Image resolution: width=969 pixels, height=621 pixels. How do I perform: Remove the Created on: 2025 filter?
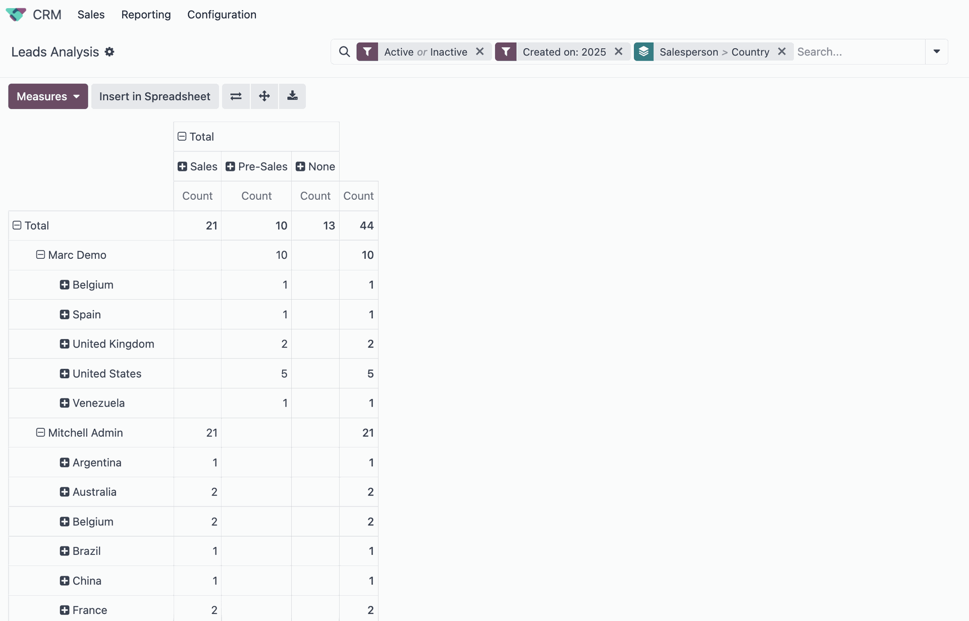coord(618,51)
